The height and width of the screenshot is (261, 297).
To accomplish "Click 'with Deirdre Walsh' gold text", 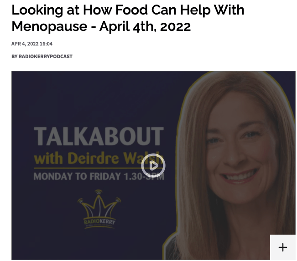I will [99, 158].
